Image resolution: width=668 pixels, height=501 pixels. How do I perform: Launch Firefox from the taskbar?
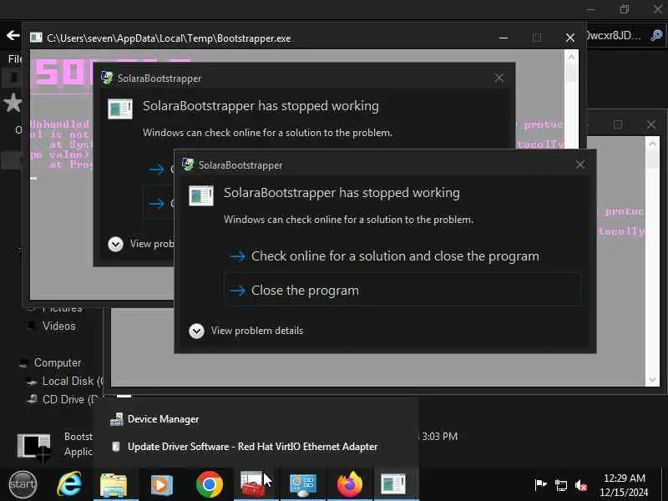(x=350, y=484)
